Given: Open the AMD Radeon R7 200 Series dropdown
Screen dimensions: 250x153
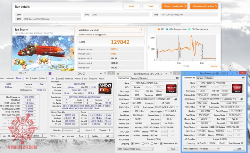Looking at the screenshot, I should coord(135,149).
